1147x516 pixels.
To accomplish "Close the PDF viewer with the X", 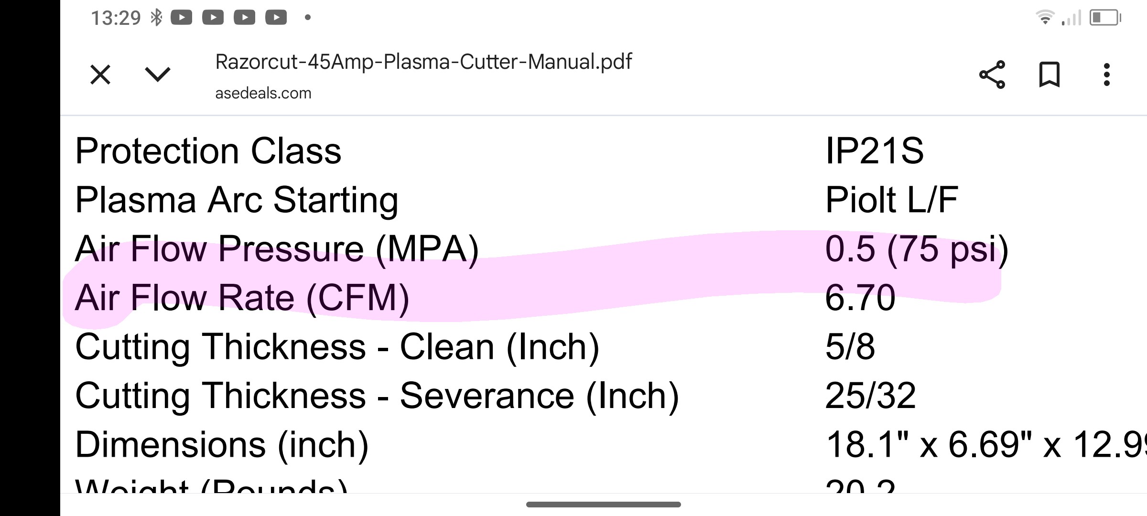I will (100, 75).
